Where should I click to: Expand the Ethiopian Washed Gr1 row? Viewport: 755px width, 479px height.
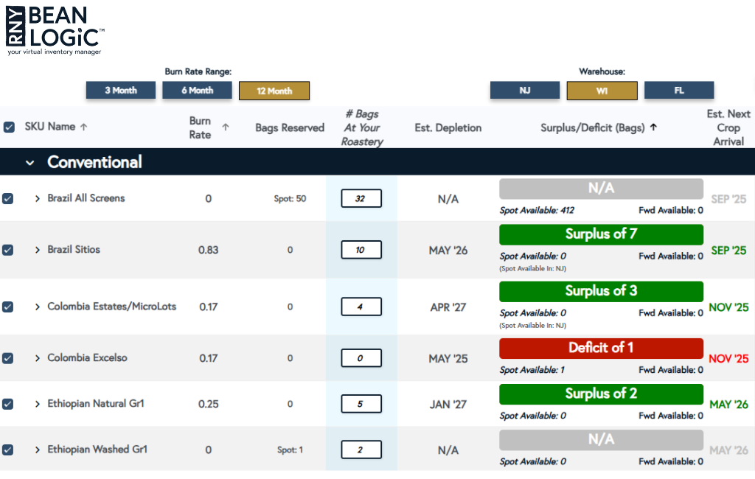click(x=36, y=450)
